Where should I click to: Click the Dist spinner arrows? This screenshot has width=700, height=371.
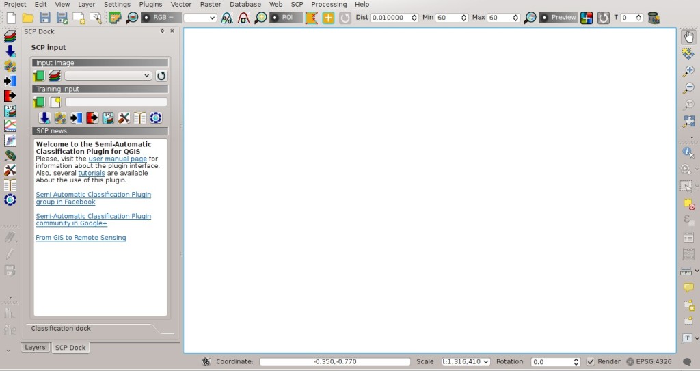414,18
